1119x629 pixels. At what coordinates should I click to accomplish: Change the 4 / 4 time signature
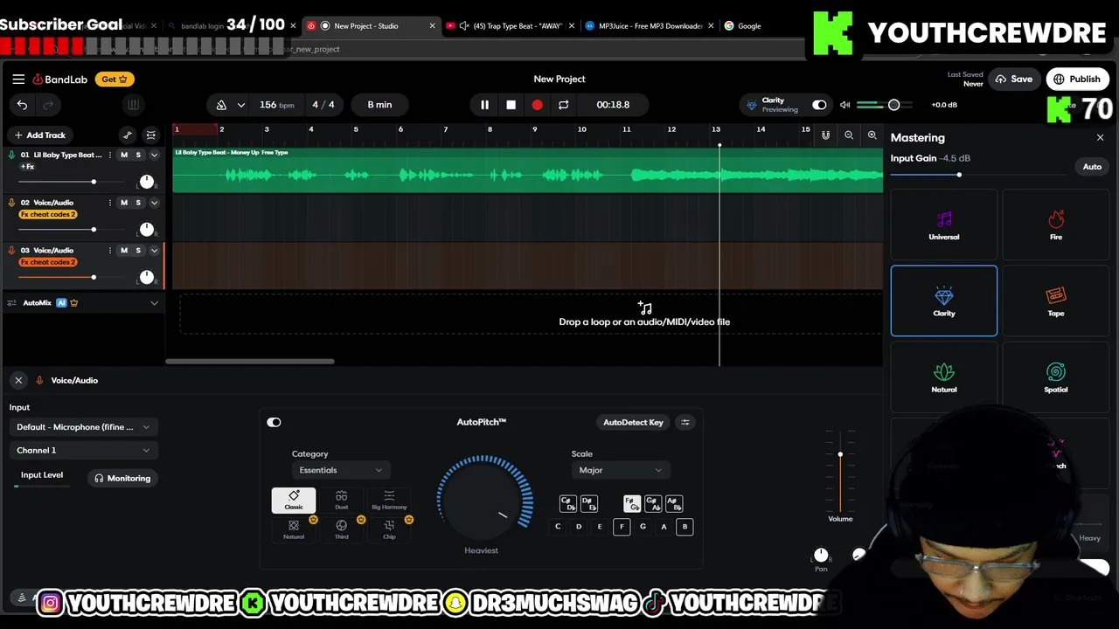(x=323, y=105)
